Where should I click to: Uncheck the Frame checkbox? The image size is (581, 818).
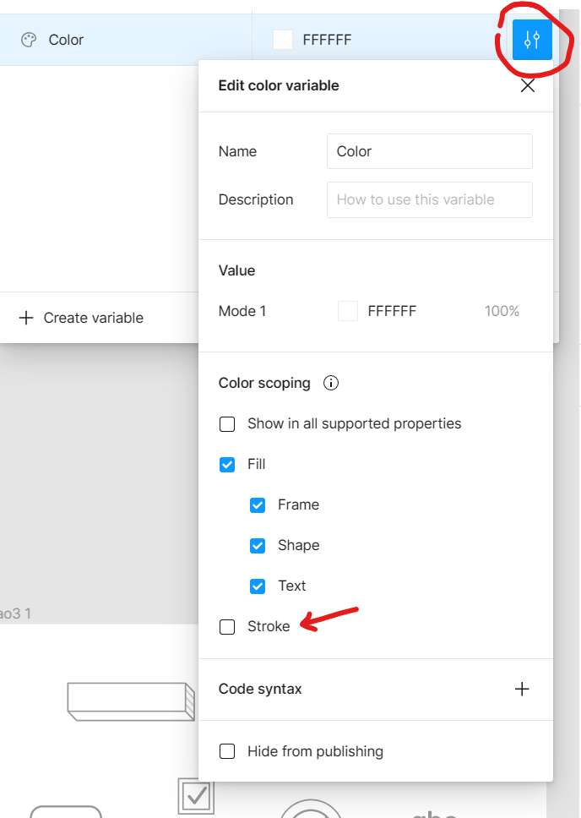(x=258, y=505)
